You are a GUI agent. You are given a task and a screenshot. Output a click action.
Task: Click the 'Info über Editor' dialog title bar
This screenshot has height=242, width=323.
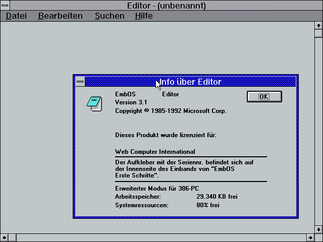(227, 82)
